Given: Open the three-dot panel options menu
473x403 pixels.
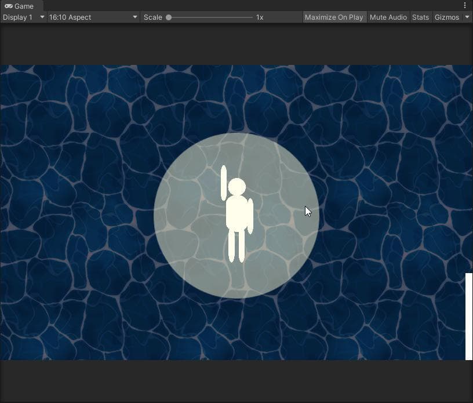Looking at the screenshot, I should pyautogui.click(x=465, y=5).
